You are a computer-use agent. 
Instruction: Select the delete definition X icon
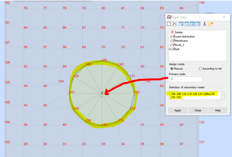click(174, 24)
